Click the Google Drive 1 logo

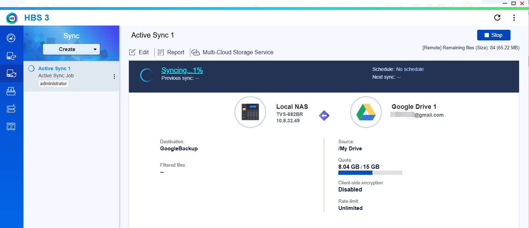[x=366, y=112]
